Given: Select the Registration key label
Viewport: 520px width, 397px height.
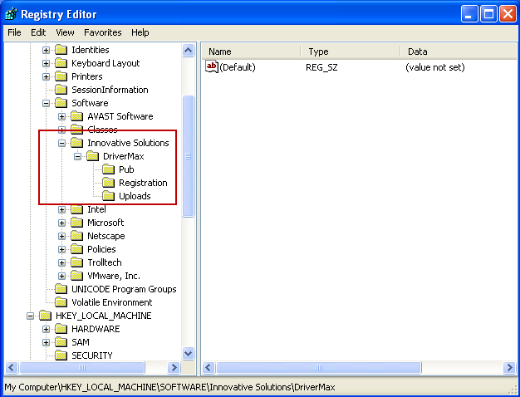Looking at the screenshot, I should (x=143, y=183).
